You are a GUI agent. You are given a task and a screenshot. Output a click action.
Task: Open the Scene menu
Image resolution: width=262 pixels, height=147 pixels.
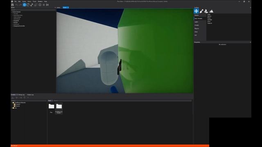tap(24, 1)
